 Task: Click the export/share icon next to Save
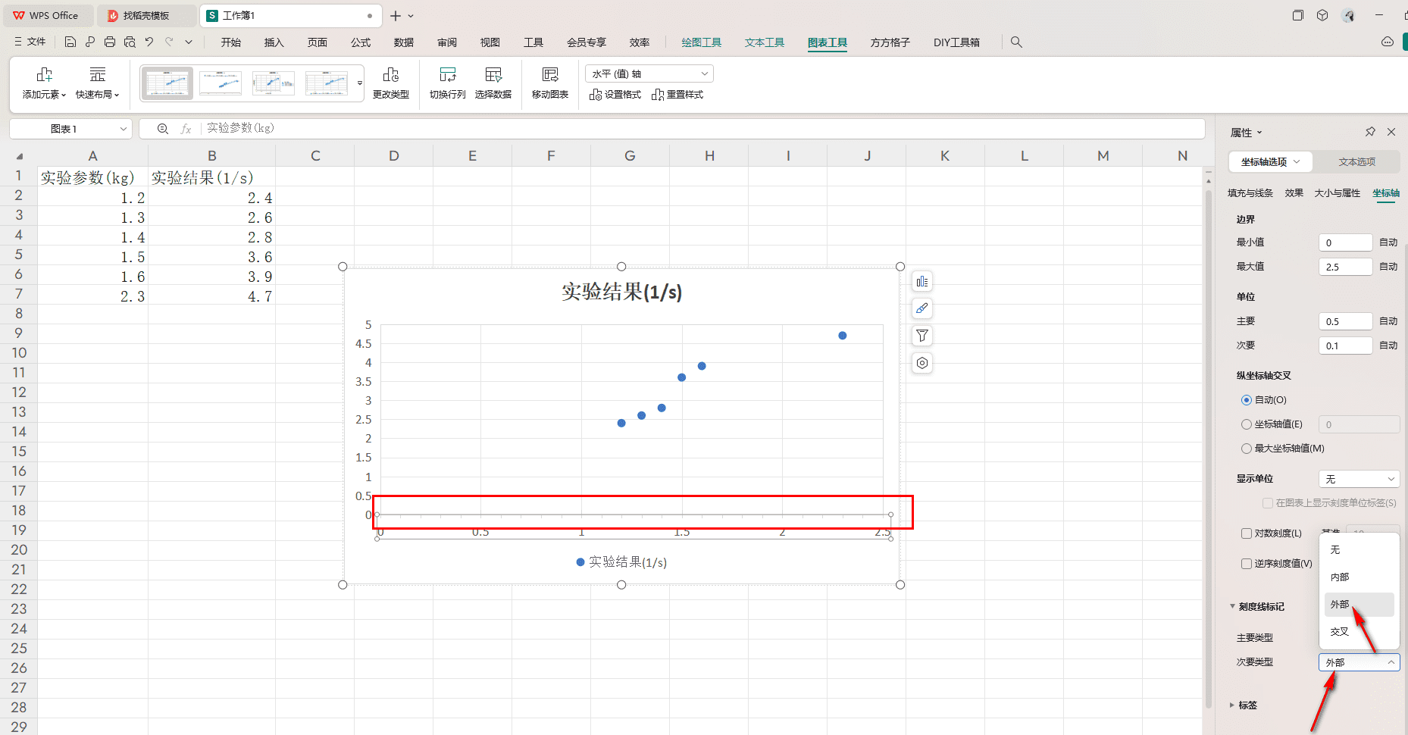(90, 42)
